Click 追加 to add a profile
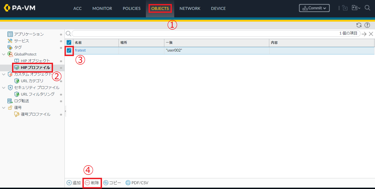Viewport: 375px width, 189px height. (x=74, y=183)
